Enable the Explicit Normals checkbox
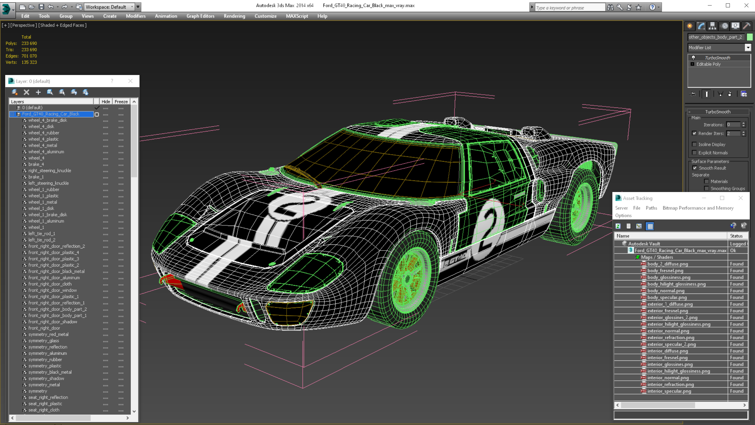This screenshot has height=425, width=755. click(x=694, y=152)
